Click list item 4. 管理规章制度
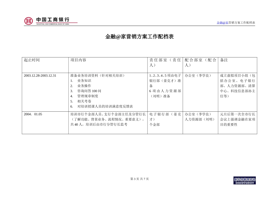Image resolution: width=279 pixels, height=197 pixels. coord(84,96)
